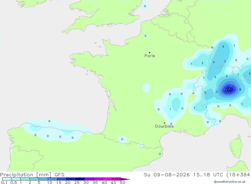The height and width of the screenshot is (184, 251).
Task: Pick the 45 to 50 mm legend swatch
Action: (x=116, y=179)
